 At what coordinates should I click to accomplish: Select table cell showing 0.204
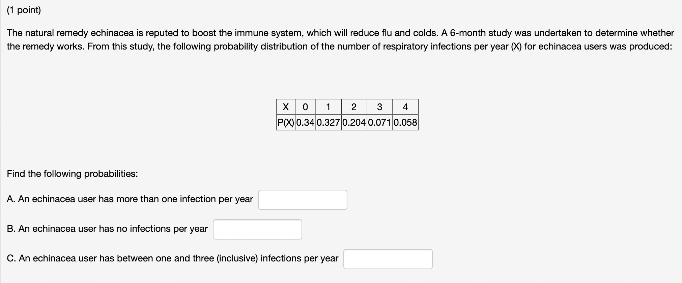coord(354,122)
